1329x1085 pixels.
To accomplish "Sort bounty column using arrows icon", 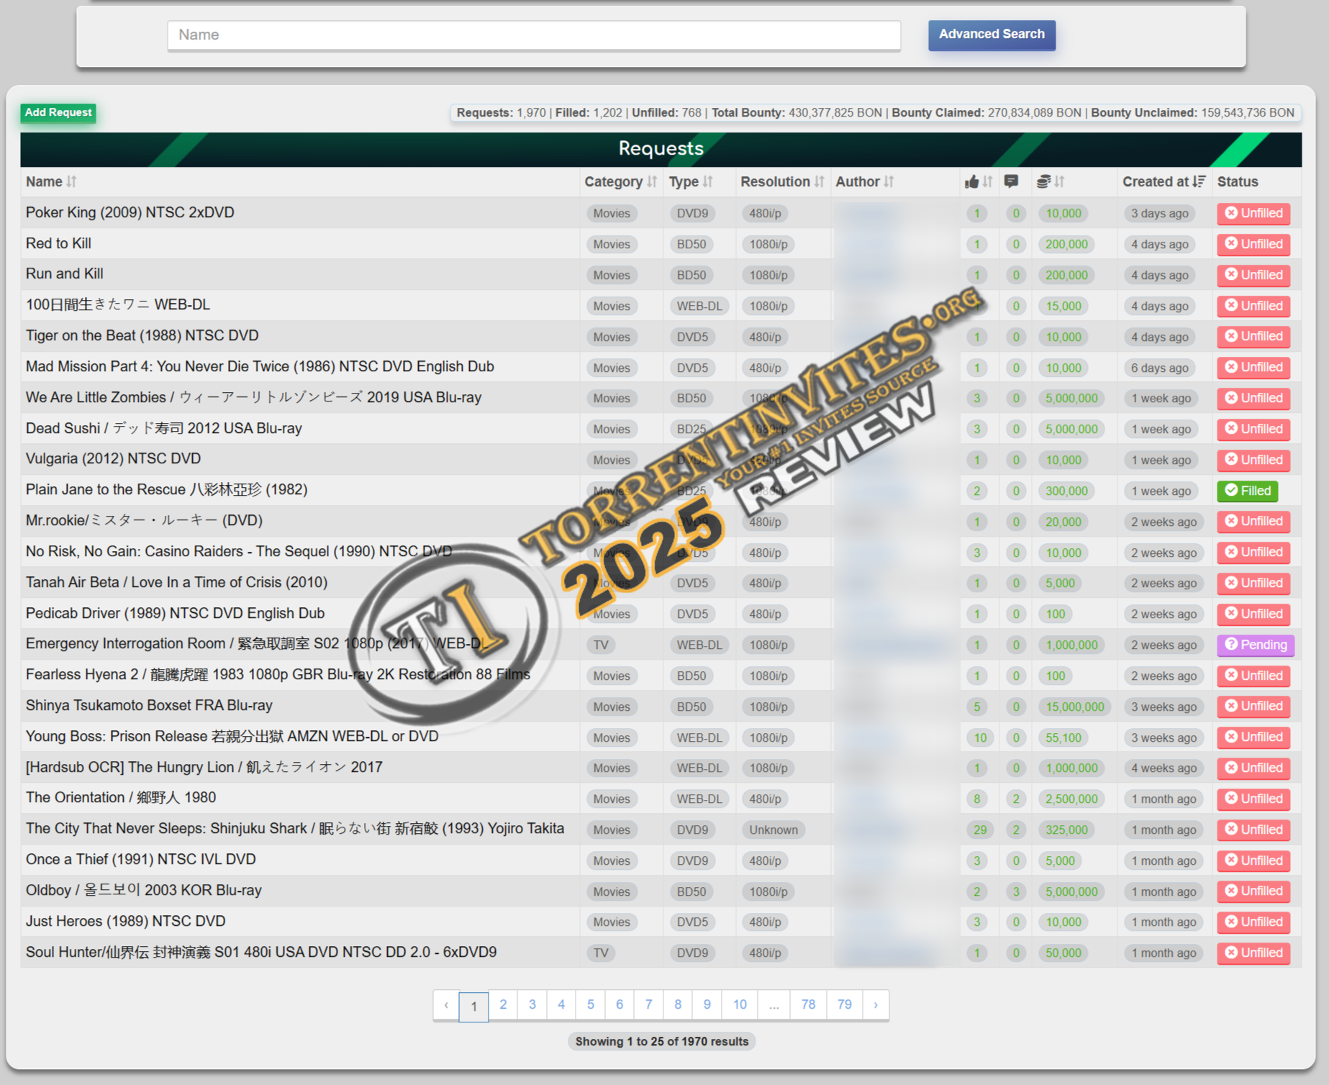I will [1059, 182].
